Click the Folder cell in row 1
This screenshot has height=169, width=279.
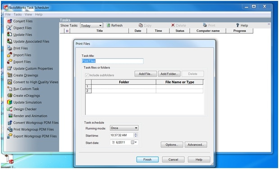click(123, 87)
